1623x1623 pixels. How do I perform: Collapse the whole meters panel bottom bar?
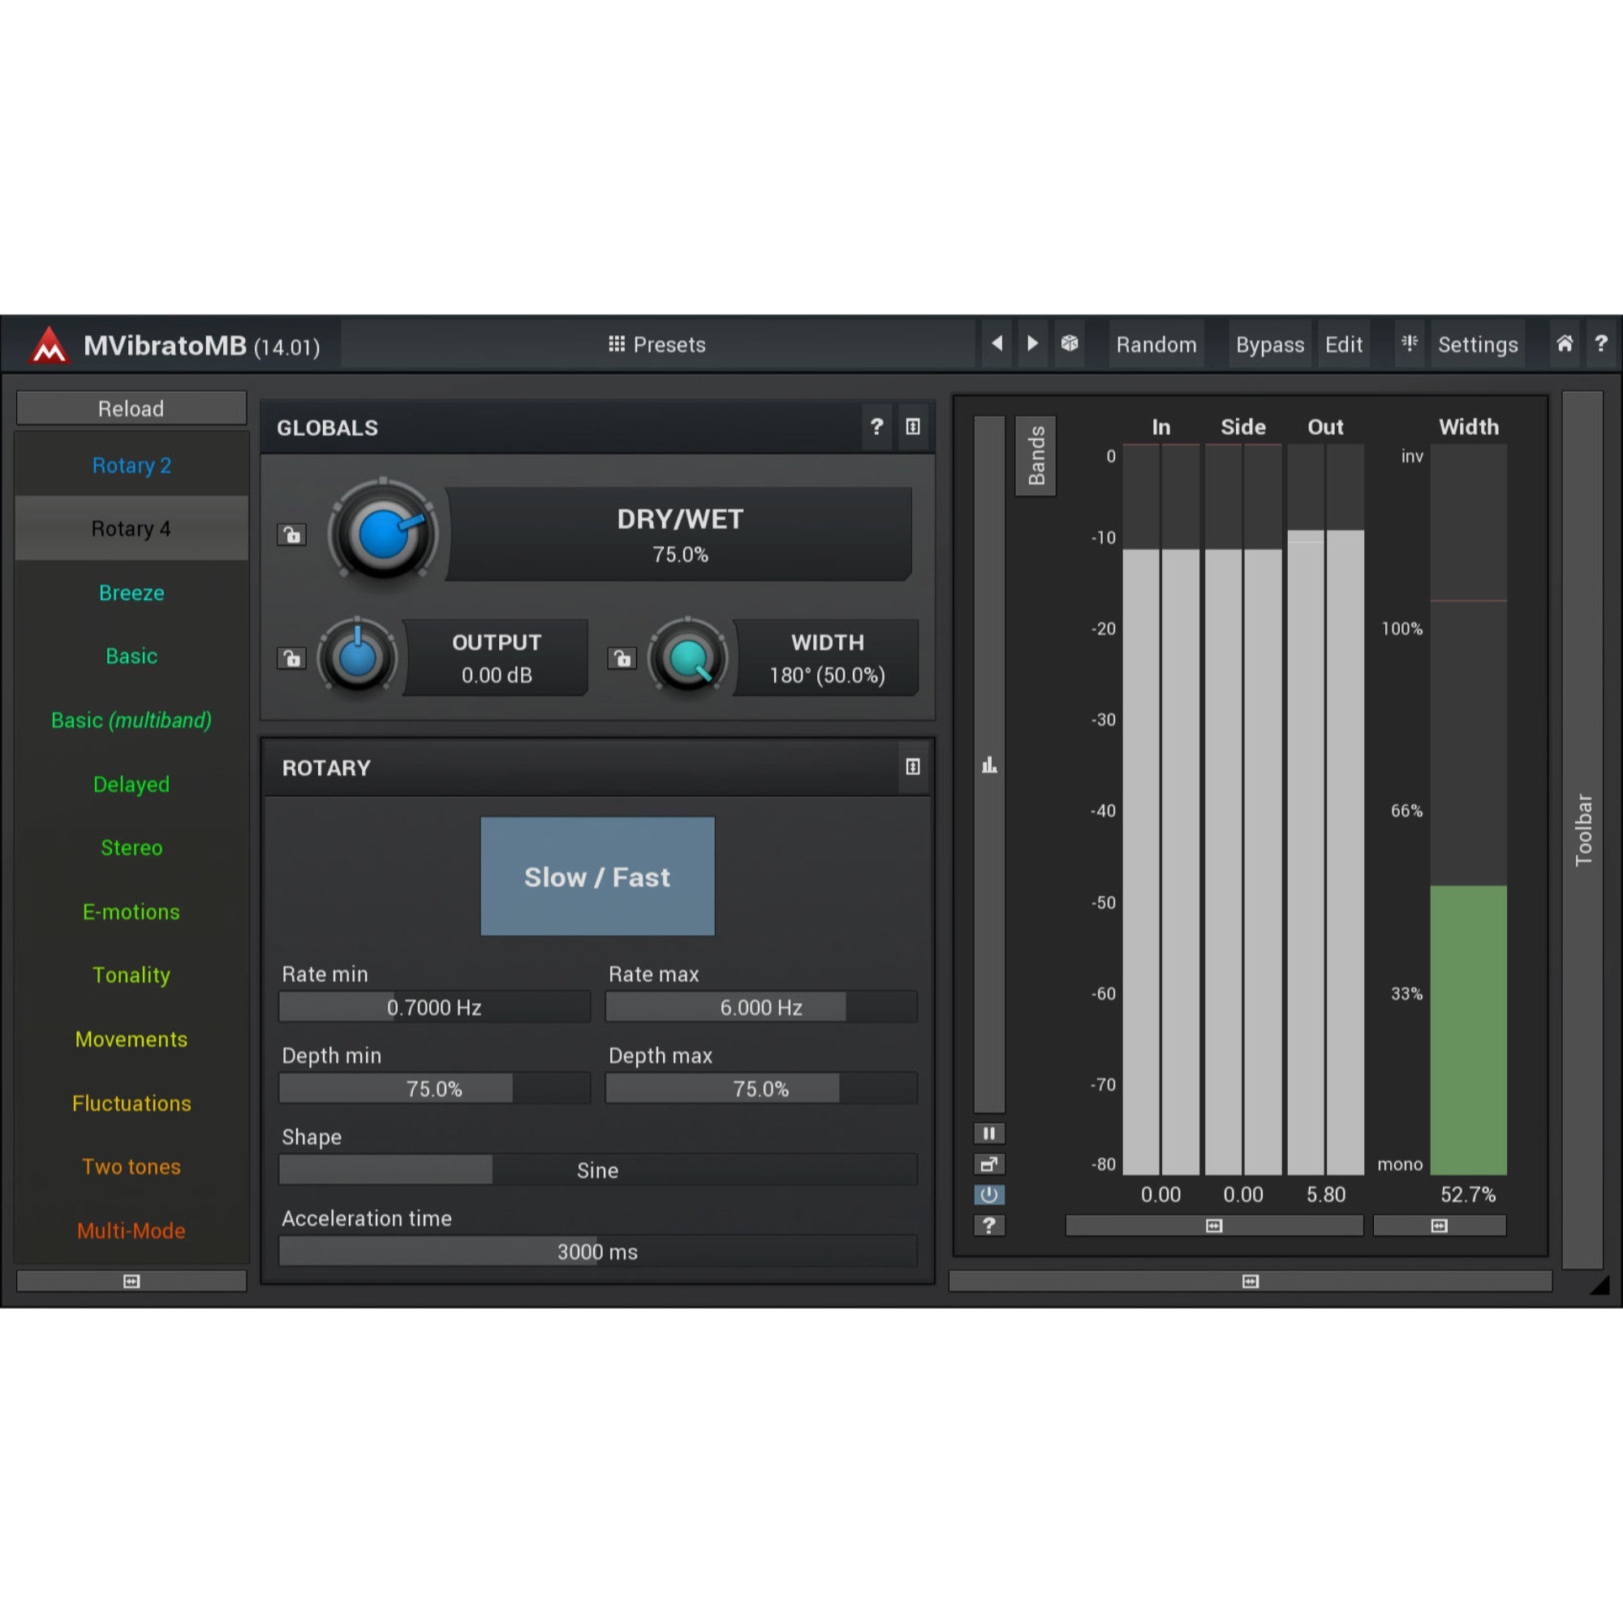[x=1250, y=1281]
